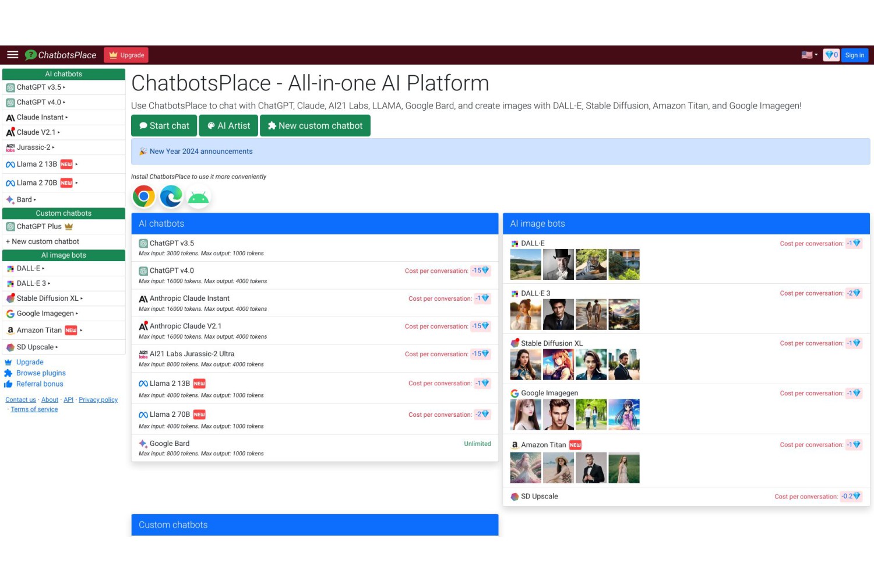Open the Browse plugins link
This screenshot has height=583, width=874.
(40, 373)
